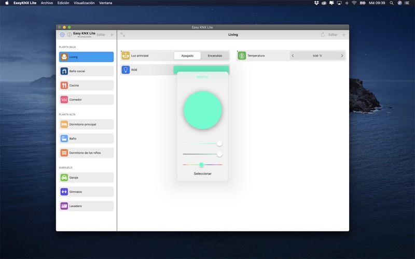Click the info icon next to Easy KNX Lite
The height and width of the screenshot is (259, 415).
pyautogui.click(x=70, y=35)
